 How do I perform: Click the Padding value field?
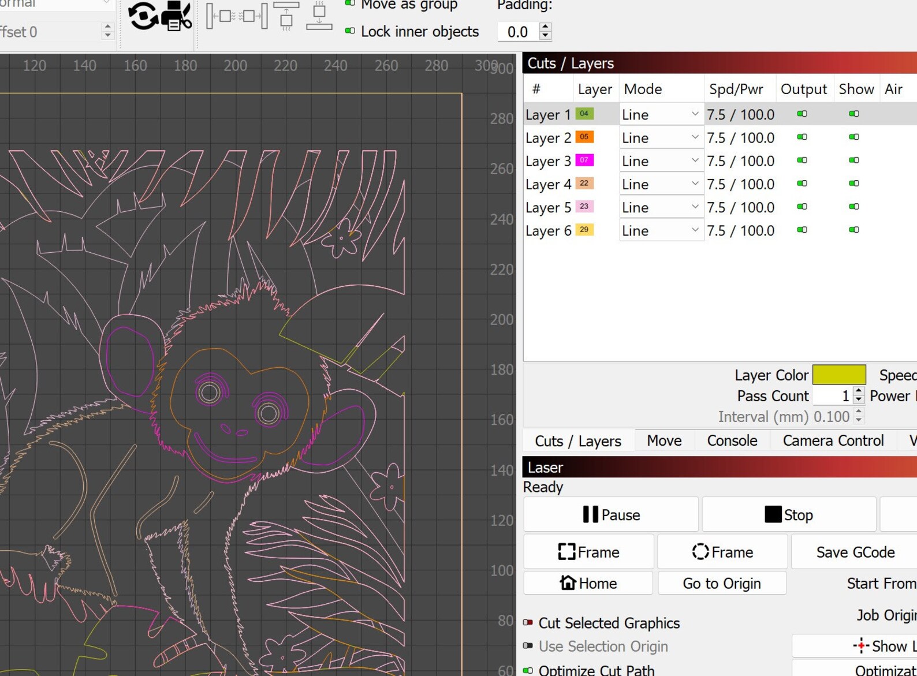pos(518,32)
